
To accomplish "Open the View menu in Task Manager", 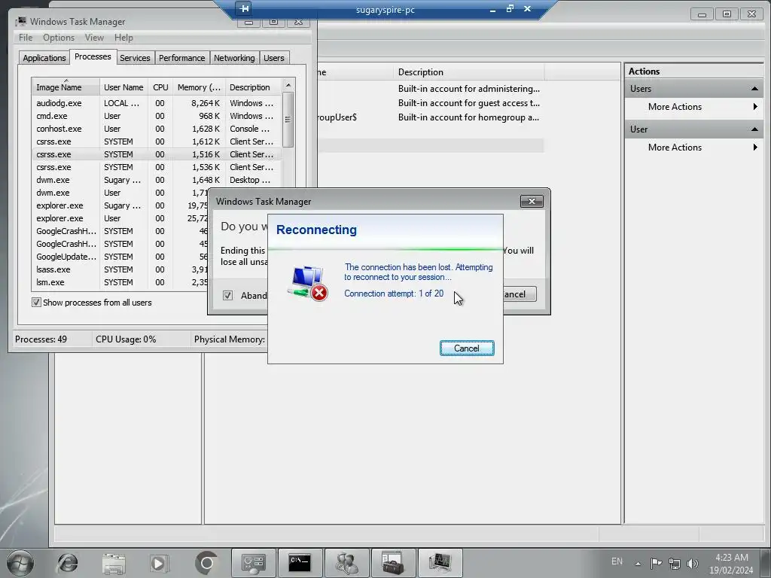I will coord(94,38).
